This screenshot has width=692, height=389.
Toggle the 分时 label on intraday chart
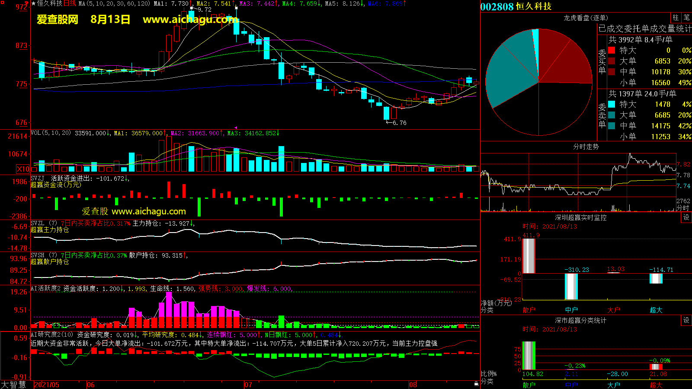683,208
